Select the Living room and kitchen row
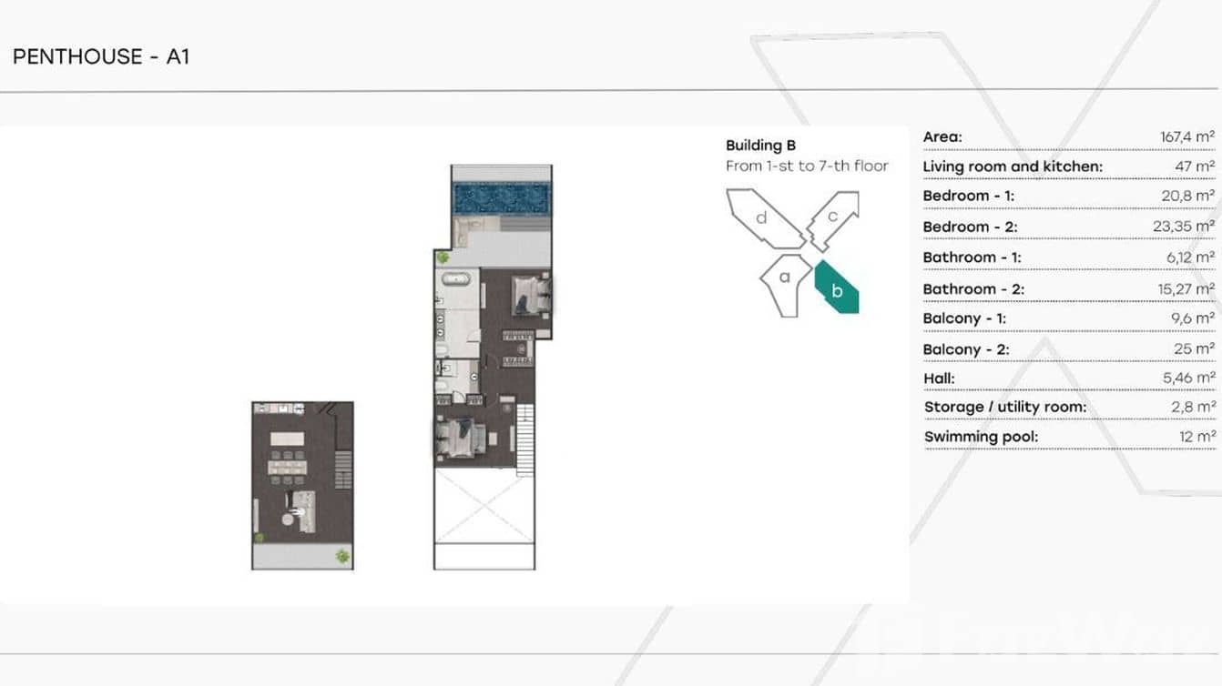This screenshot has width=1222, height=686. tap(1068, 166)
